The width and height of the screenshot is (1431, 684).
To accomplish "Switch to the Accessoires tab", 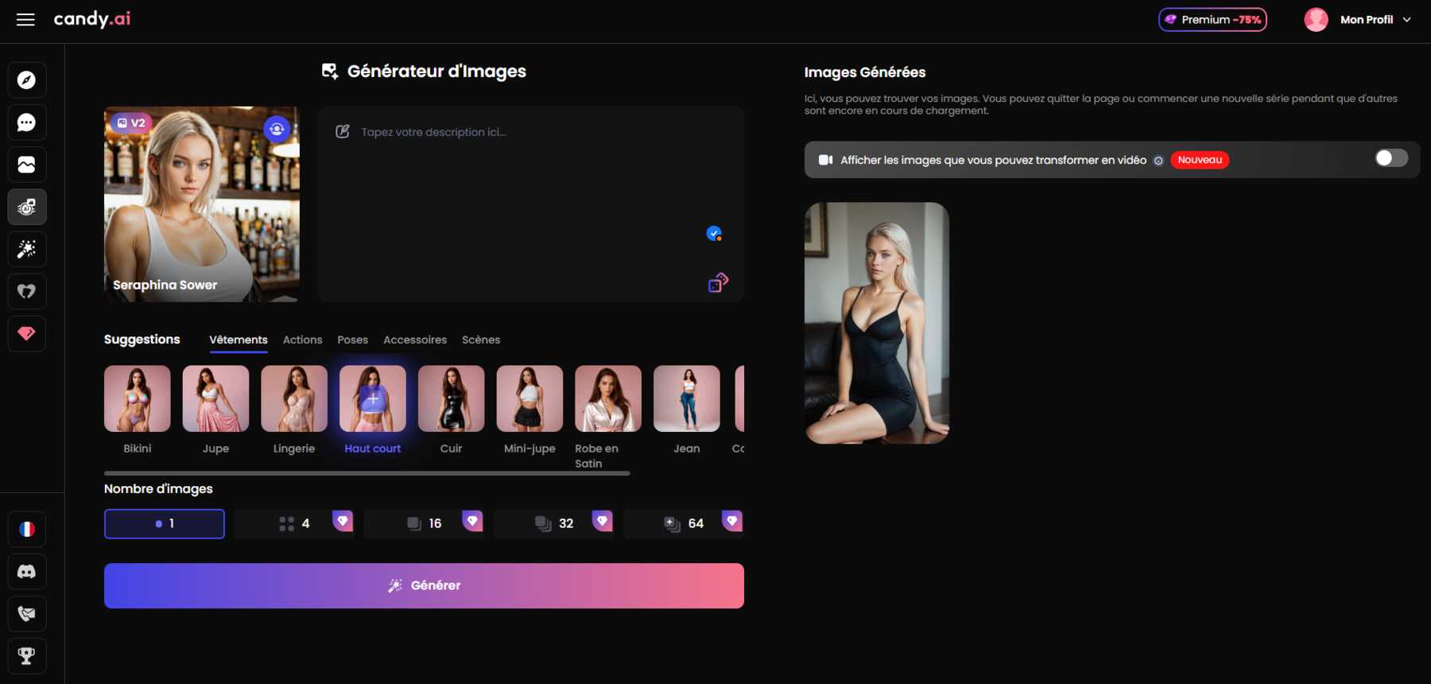I will (x=415, y=340).
